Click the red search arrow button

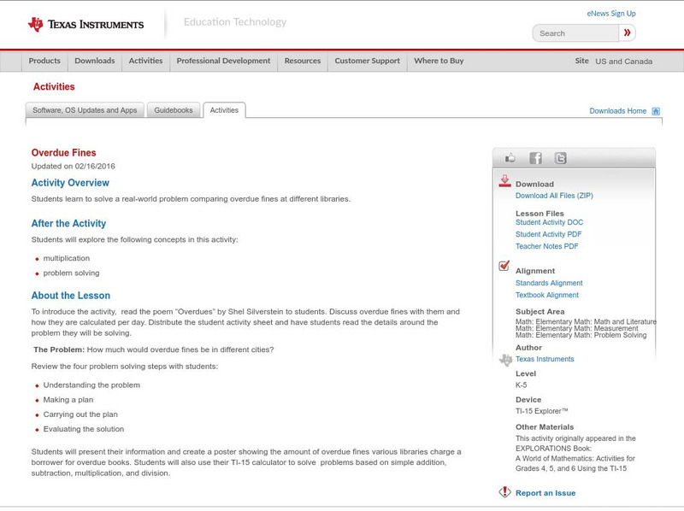point(627,32)
